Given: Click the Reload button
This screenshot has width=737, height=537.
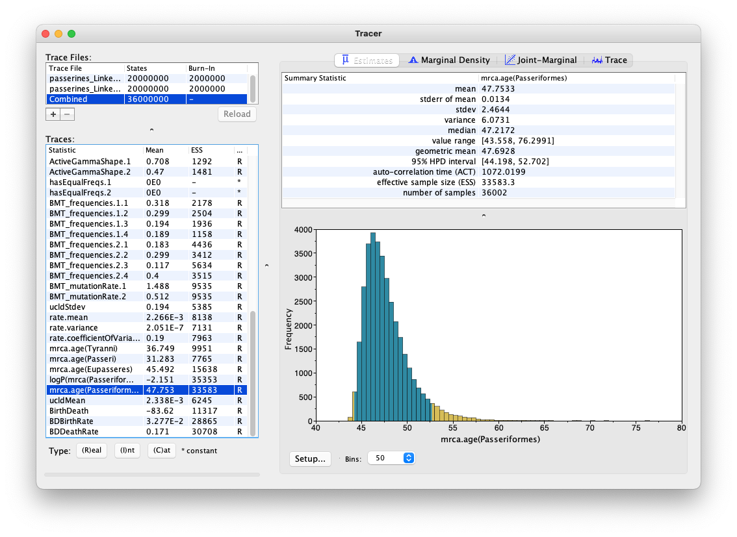Looking at the screenshot, I should [237, 114].
